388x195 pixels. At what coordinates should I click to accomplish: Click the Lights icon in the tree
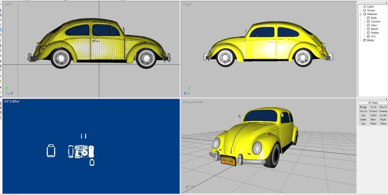[365, 6]
